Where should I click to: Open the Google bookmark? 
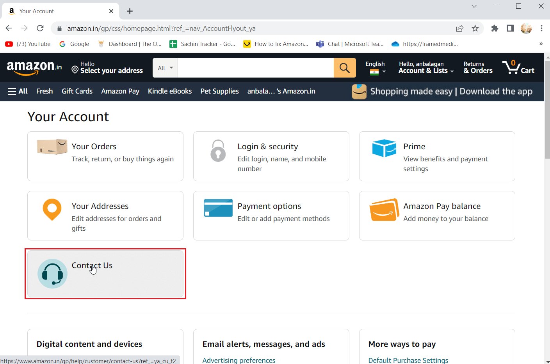pos(74,44)
